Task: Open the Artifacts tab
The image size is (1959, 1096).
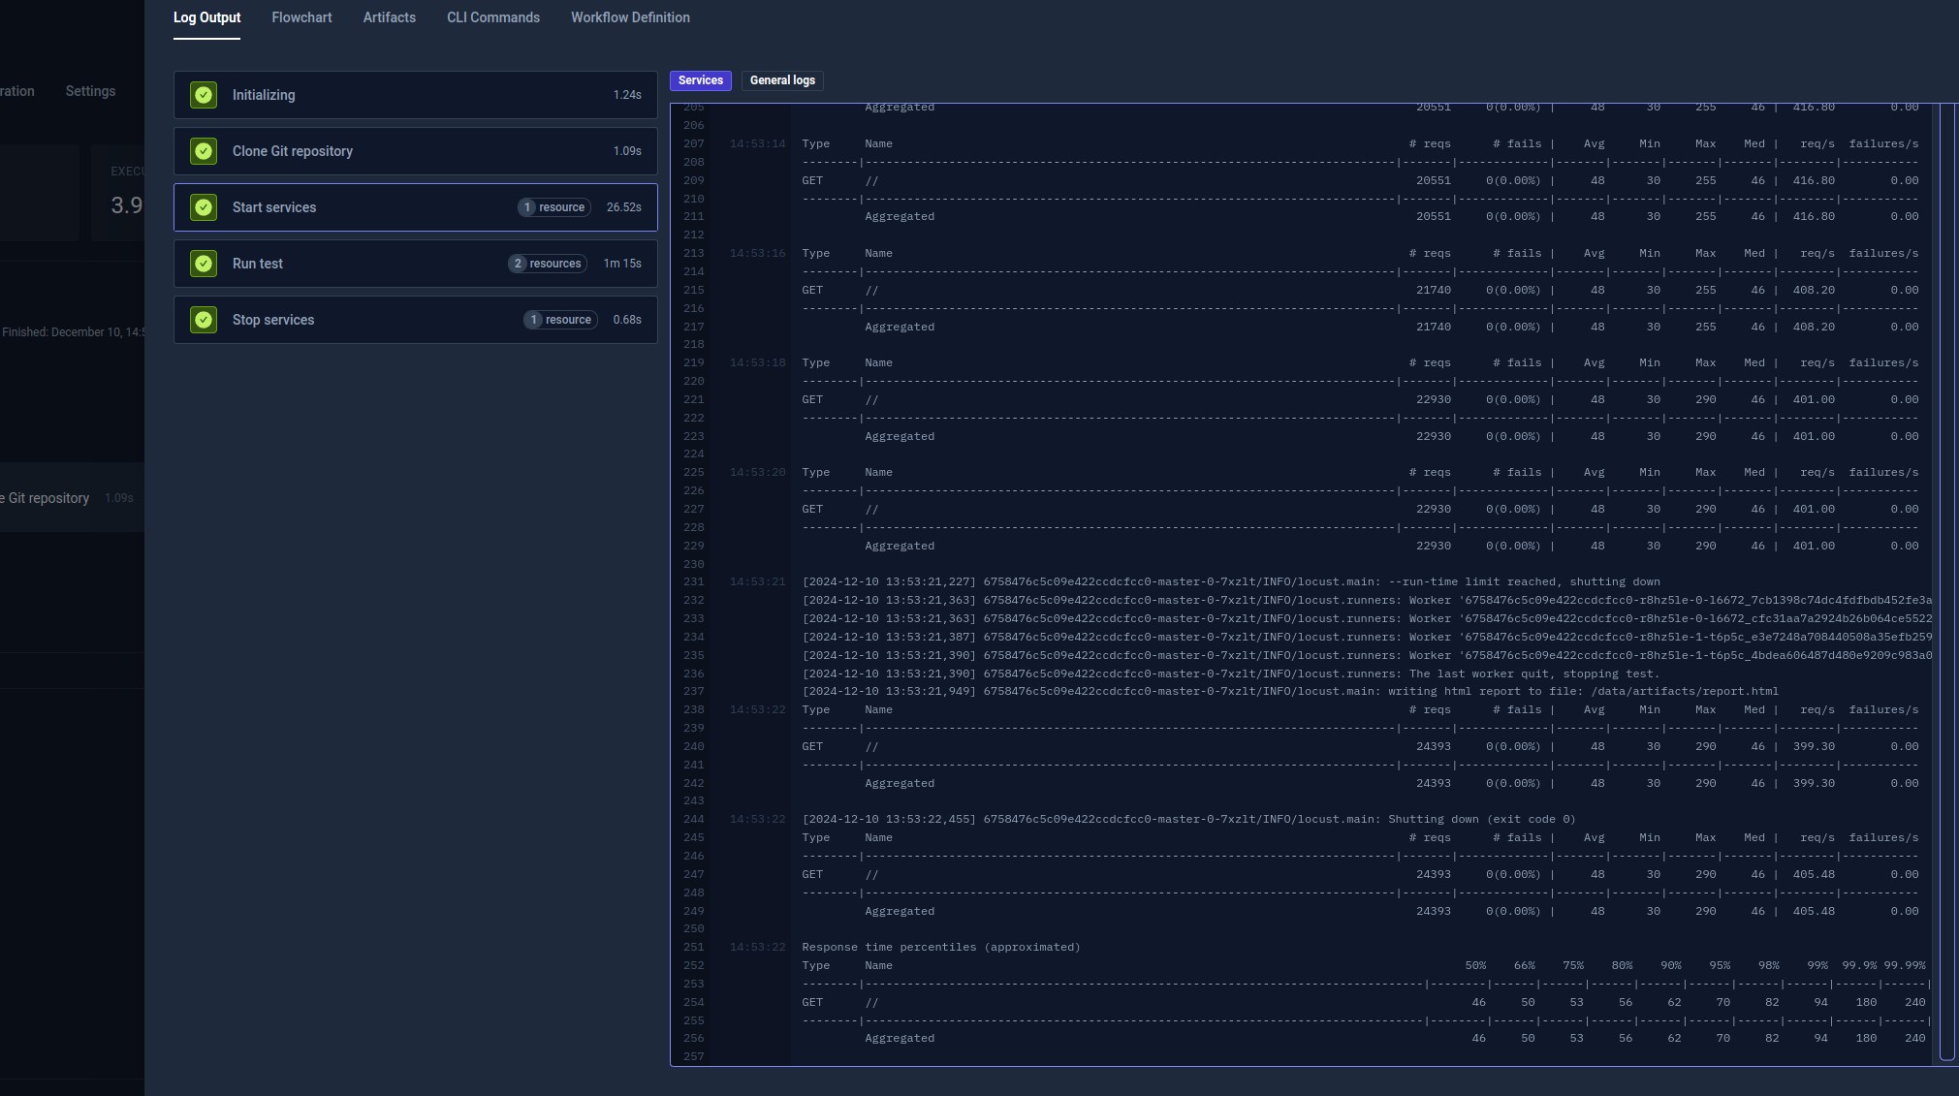Action: [389, 17]
